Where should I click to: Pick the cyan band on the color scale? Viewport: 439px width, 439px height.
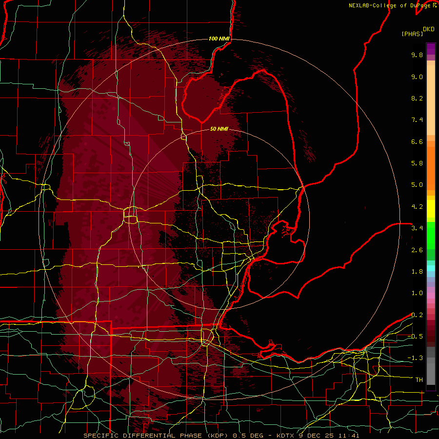[431, 268]
